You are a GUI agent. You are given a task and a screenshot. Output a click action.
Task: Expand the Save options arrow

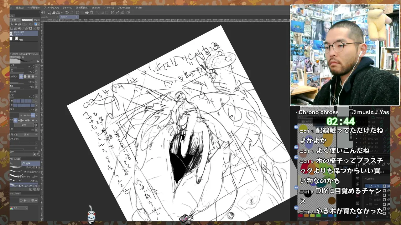coord(62,12)
